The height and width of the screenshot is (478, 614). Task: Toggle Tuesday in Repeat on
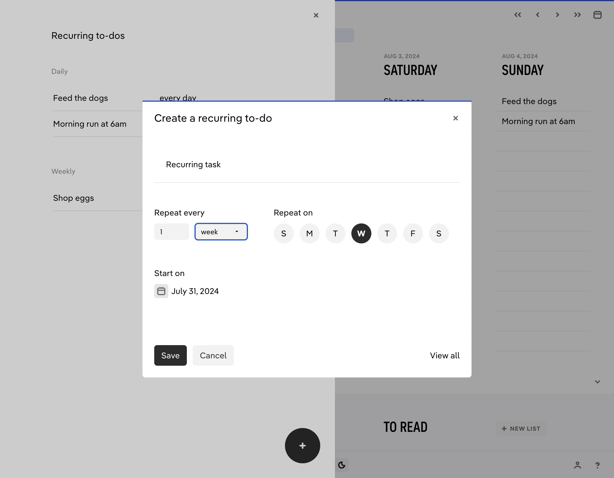(x=335, y=233)
